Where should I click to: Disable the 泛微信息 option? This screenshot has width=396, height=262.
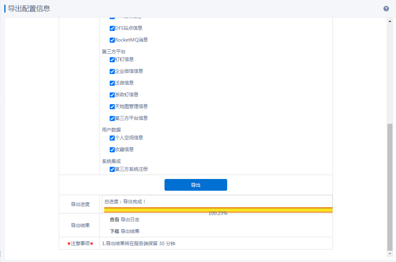[112, 83]
